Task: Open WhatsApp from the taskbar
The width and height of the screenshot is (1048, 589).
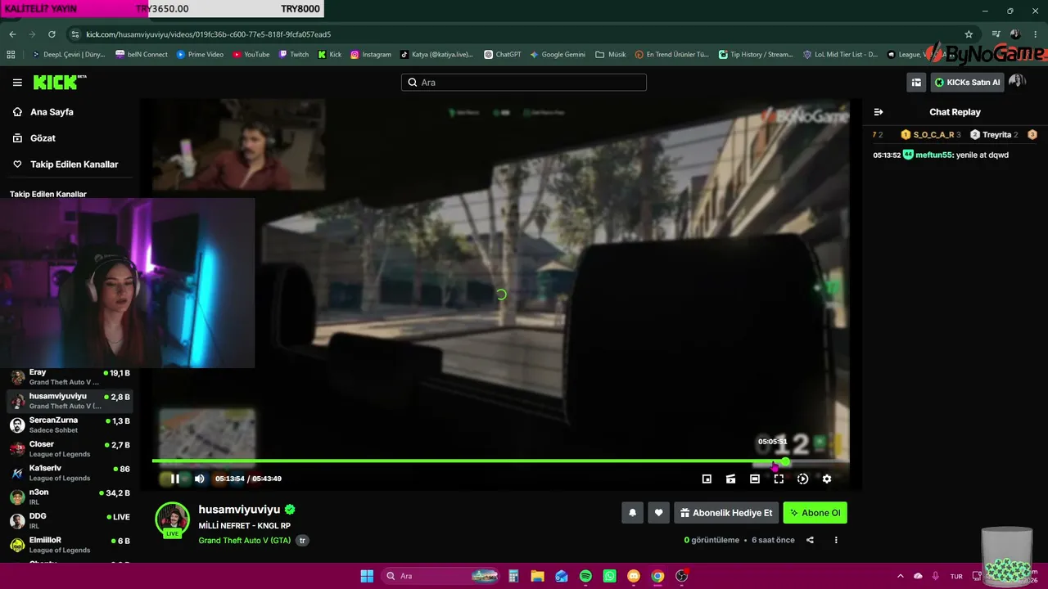Action: point(609,576)
